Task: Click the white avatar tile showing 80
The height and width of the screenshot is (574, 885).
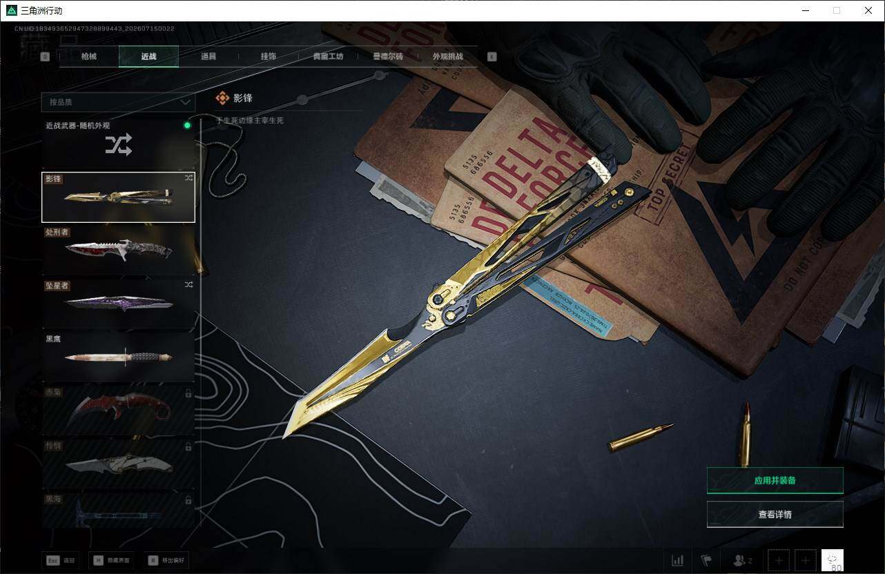Action: click(x=833, y=561)
